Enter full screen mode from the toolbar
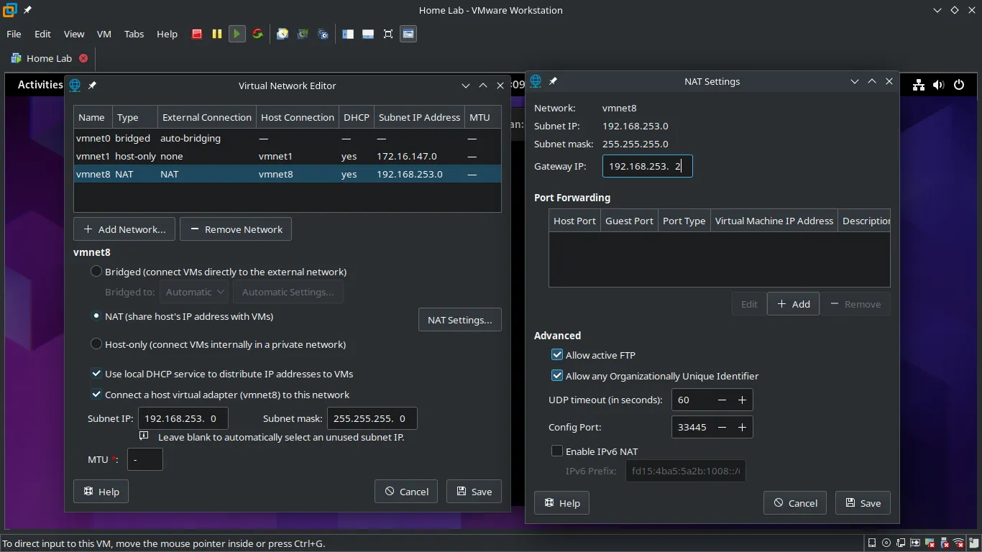This screenshot has height=552, width=982. point(388,34)
